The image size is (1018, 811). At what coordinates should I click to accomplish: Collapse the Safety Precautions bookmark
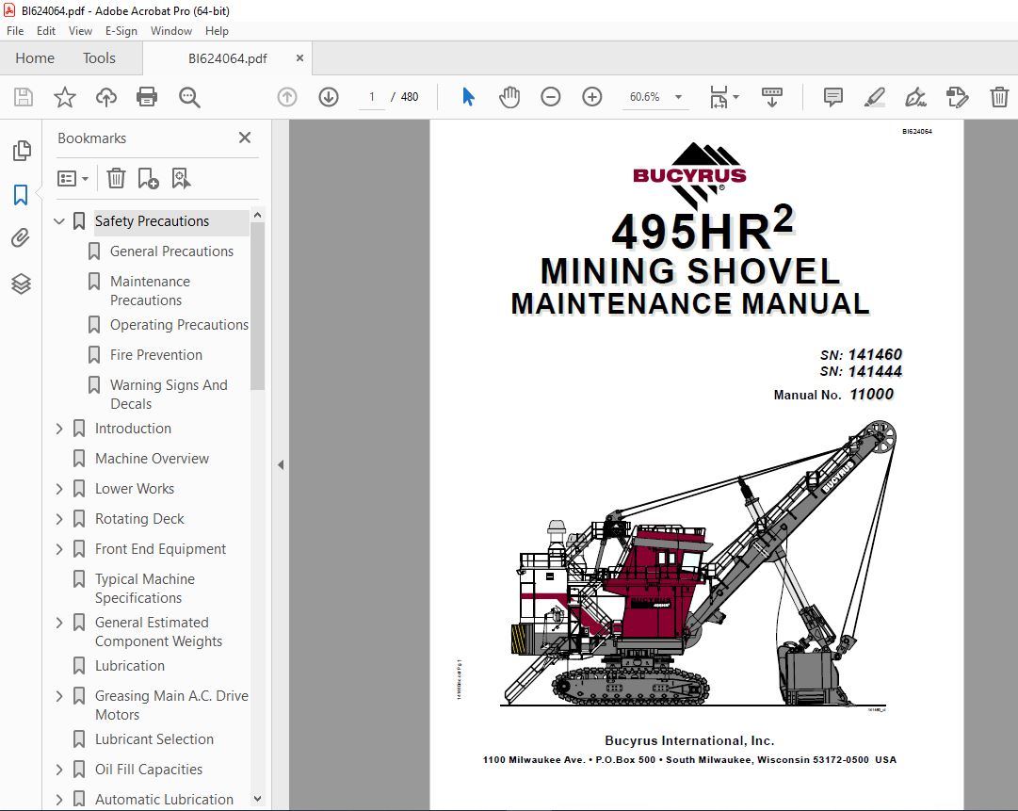(59, 221)
